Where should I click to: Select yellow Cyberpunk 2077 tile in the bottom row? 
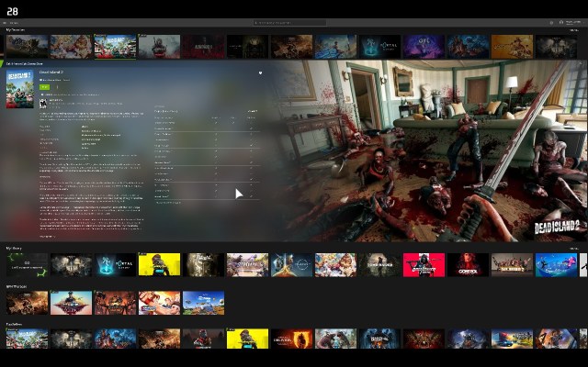pos(247,339)
